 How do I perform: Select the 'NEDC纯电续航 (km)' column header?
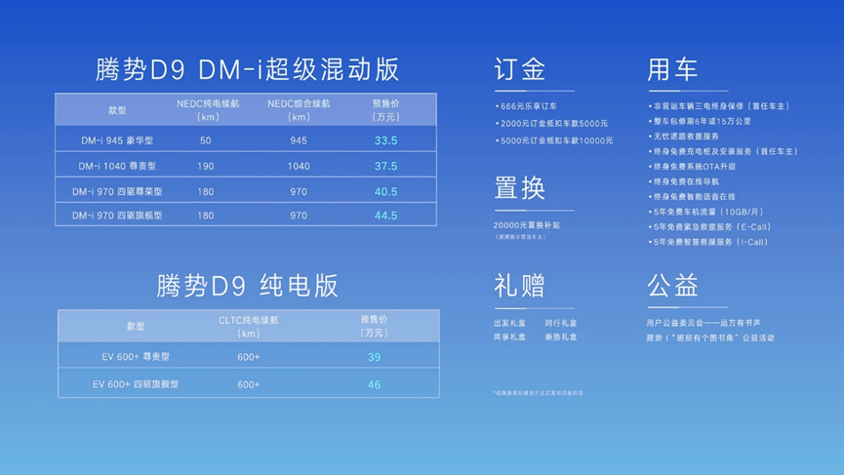pos(207,110)
